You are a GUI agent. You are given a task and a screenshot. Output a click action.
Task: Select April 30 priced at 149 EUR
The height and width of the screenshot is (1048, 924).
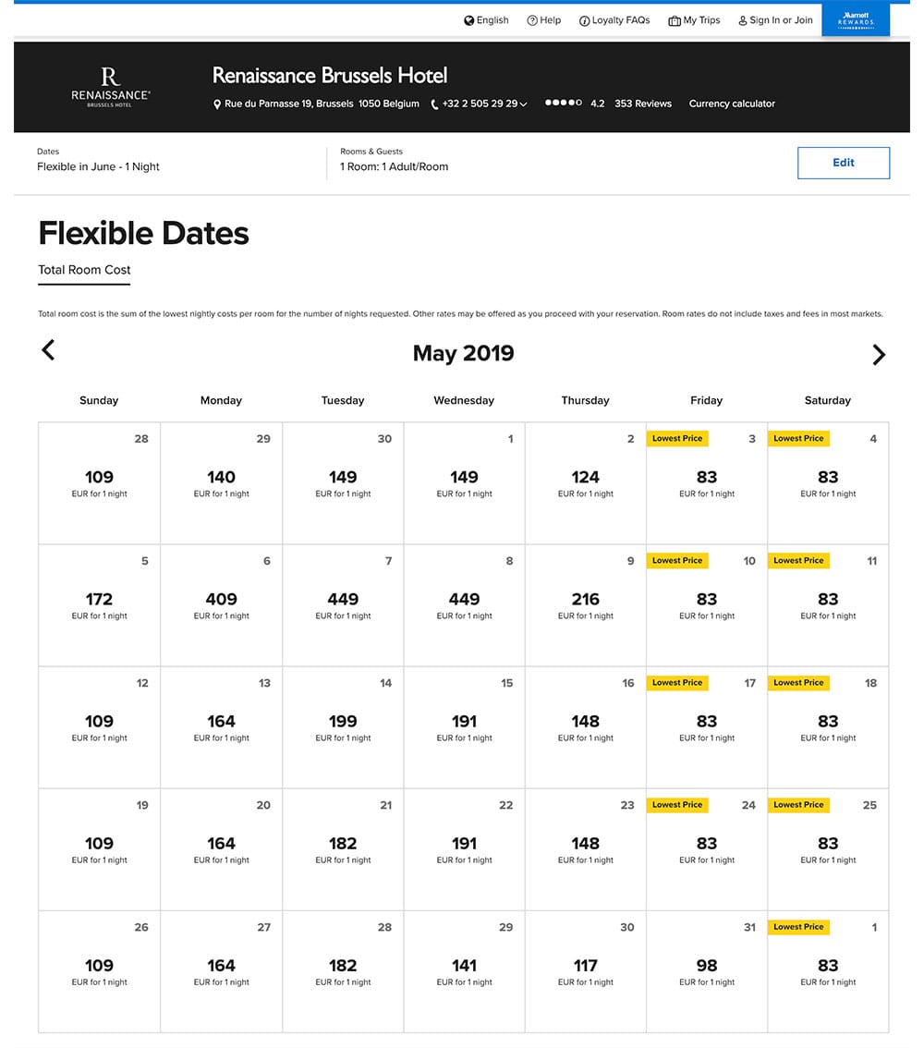point(343,483)
